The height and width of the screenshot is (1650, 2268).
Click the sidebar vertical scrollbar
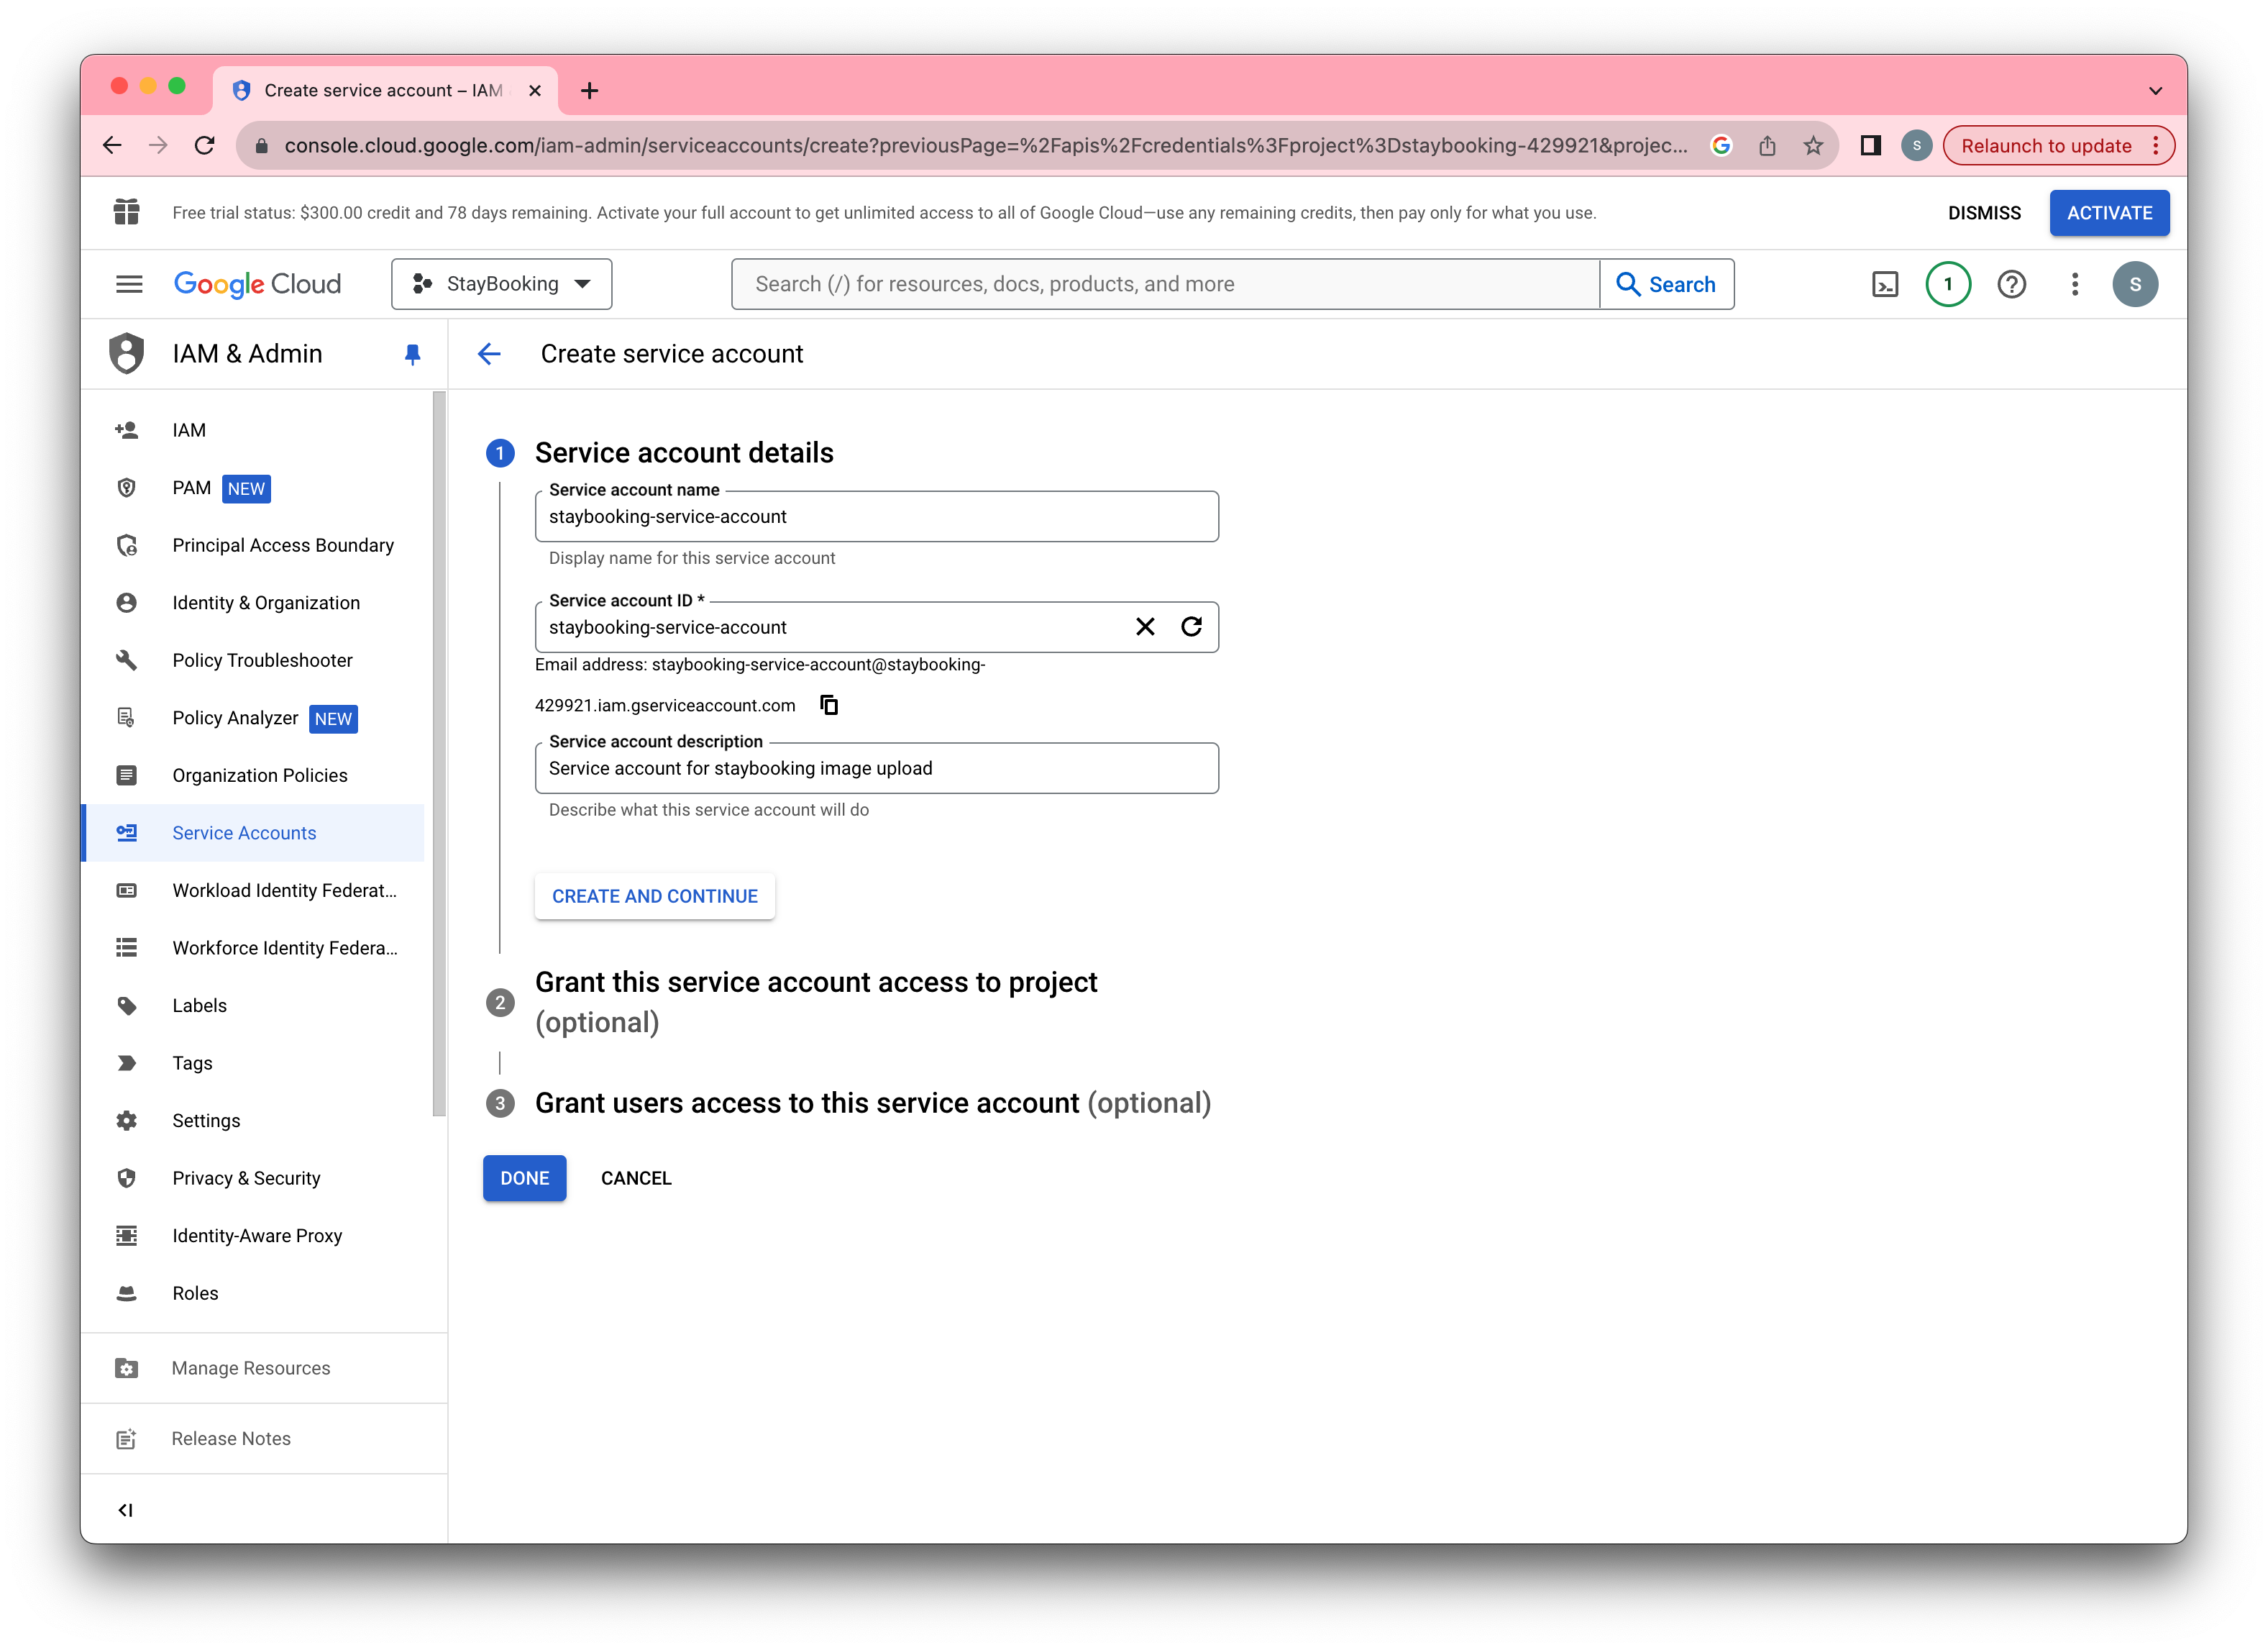pos(438,754)
